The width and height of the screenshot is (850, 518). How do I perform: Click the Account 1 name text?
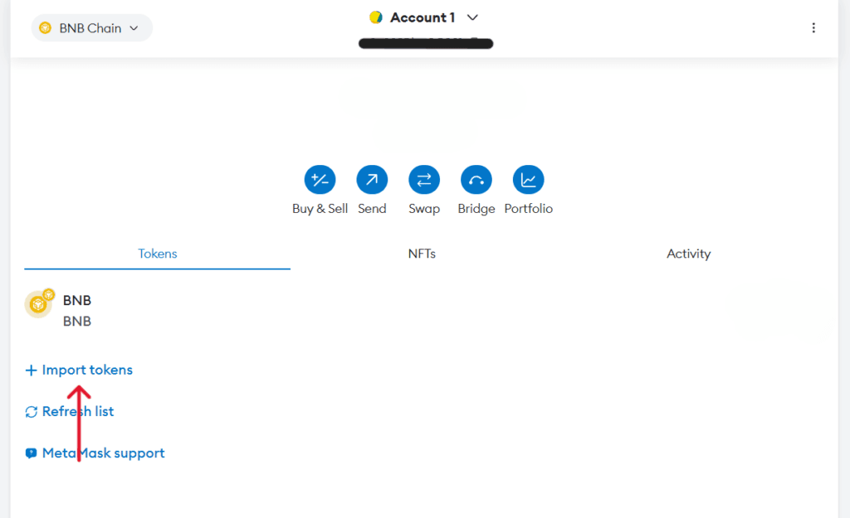click(423, 18)
